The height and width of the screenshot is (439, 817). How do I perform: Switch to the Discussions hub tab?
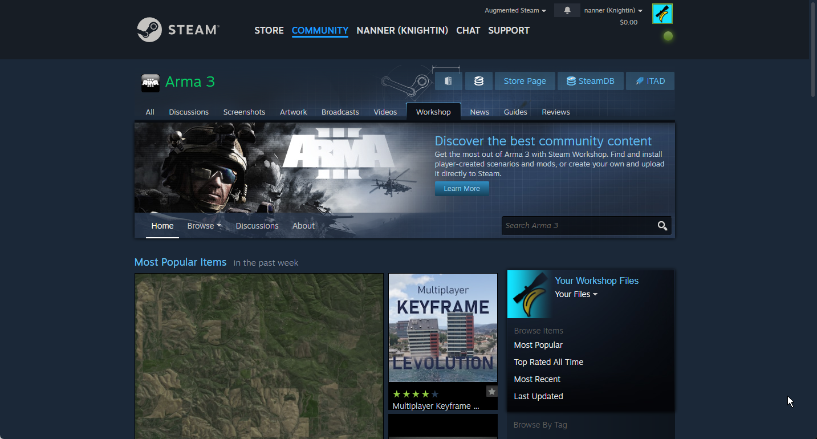click(x=189, y=112)
